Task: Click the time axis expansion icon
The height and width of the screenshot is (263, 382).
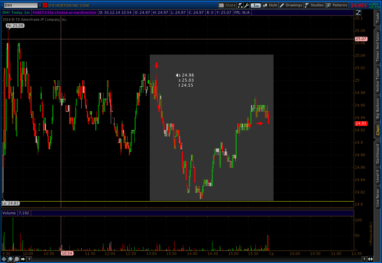Action: pos(370,259)
